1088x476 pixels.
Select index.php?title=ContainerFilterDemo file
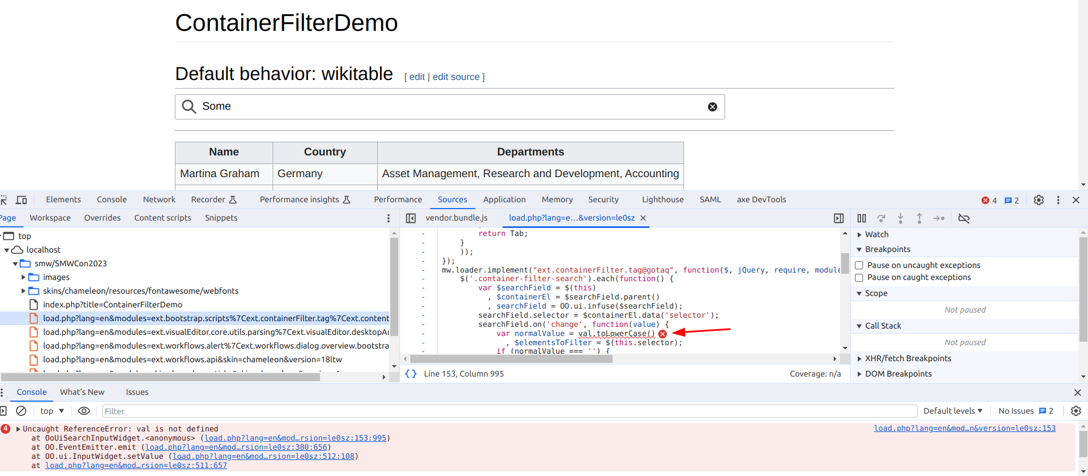pyautogui.click(x=113, y=305)
